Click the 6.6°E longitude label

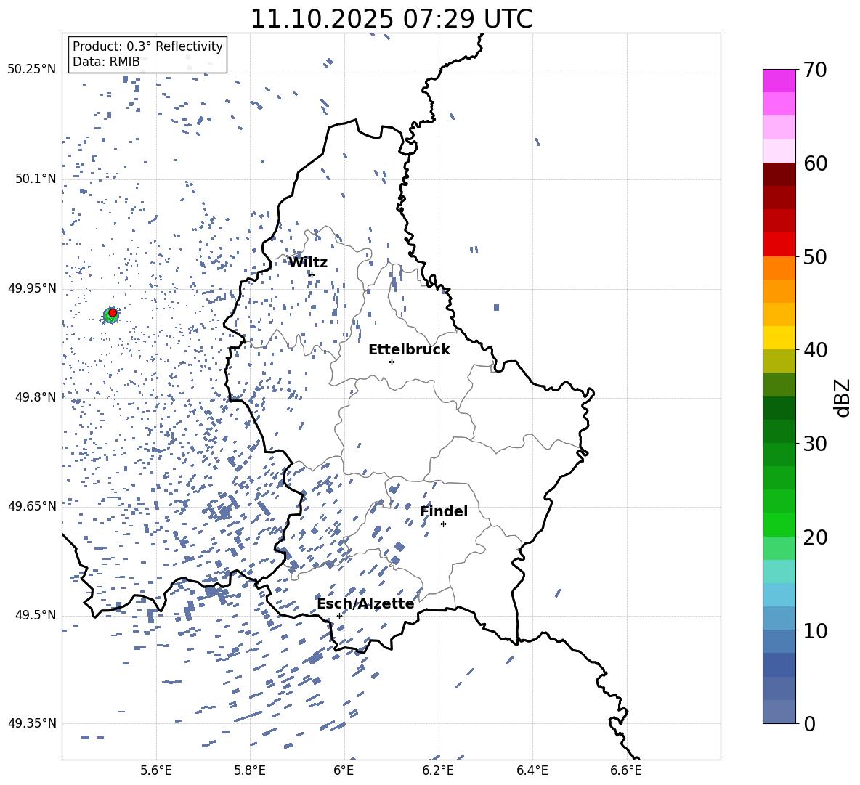click(x=626, y=770)
